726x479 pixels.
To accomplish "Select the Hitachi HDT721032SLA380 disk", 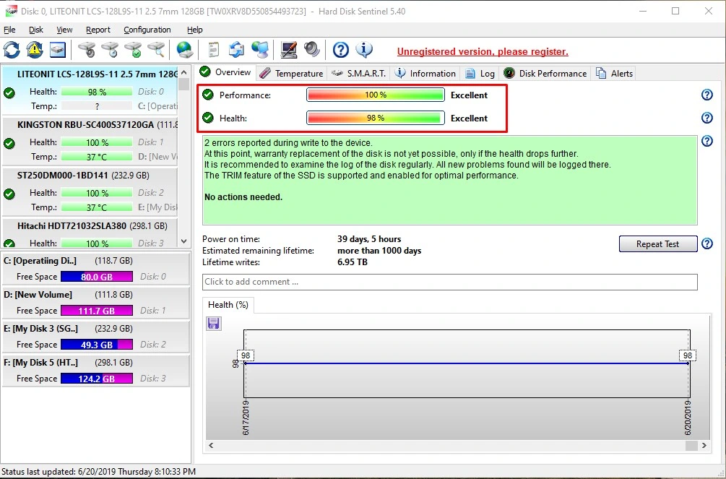I will click(x=90, y=233).
